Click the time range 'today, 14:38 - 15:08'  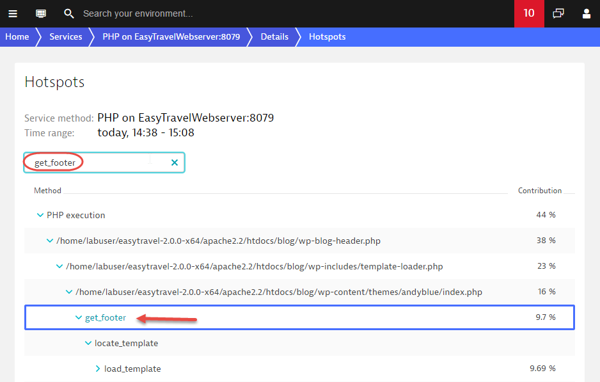click(146, 133)
